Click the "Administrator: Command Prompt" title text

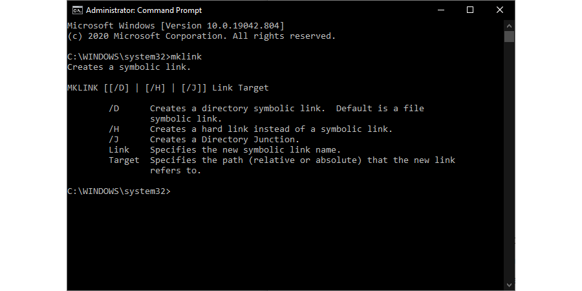pos(144,10)
